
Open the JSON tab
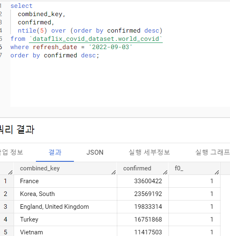(x=95, y=152)
